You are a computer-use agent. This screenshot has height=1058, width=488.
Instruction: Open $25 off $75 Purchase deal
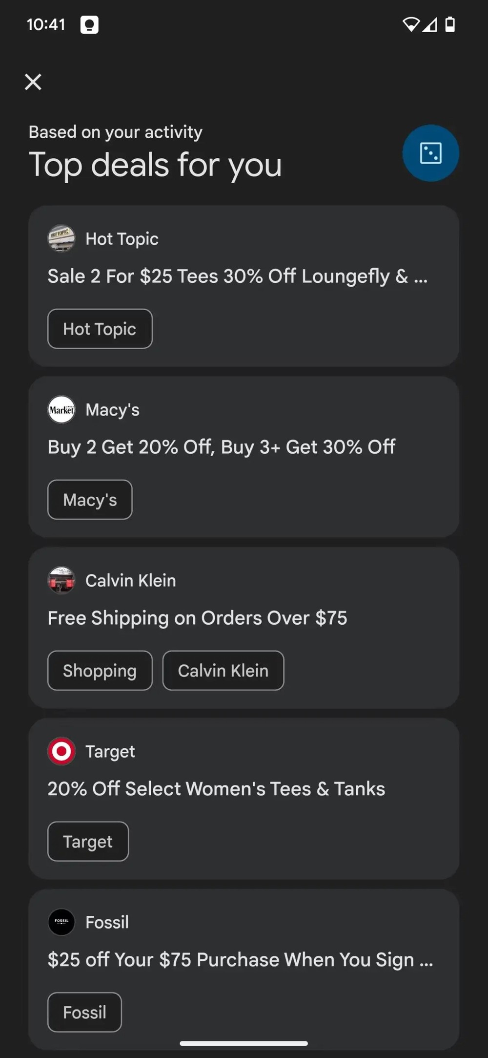click(240, 960)
